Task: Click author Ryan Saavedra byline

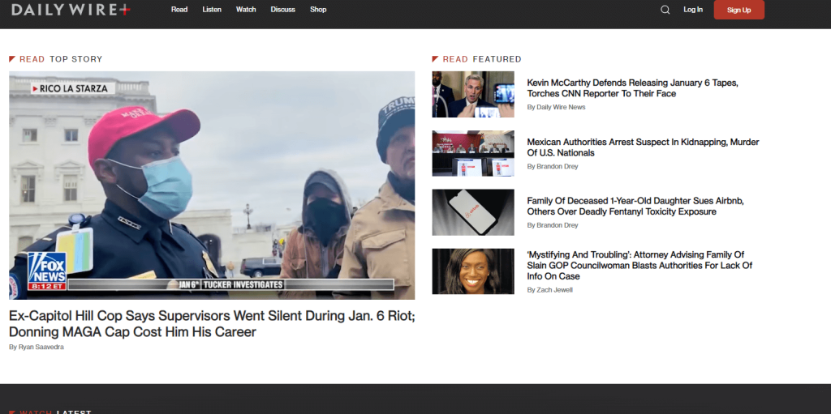Action: click(37, 348)
